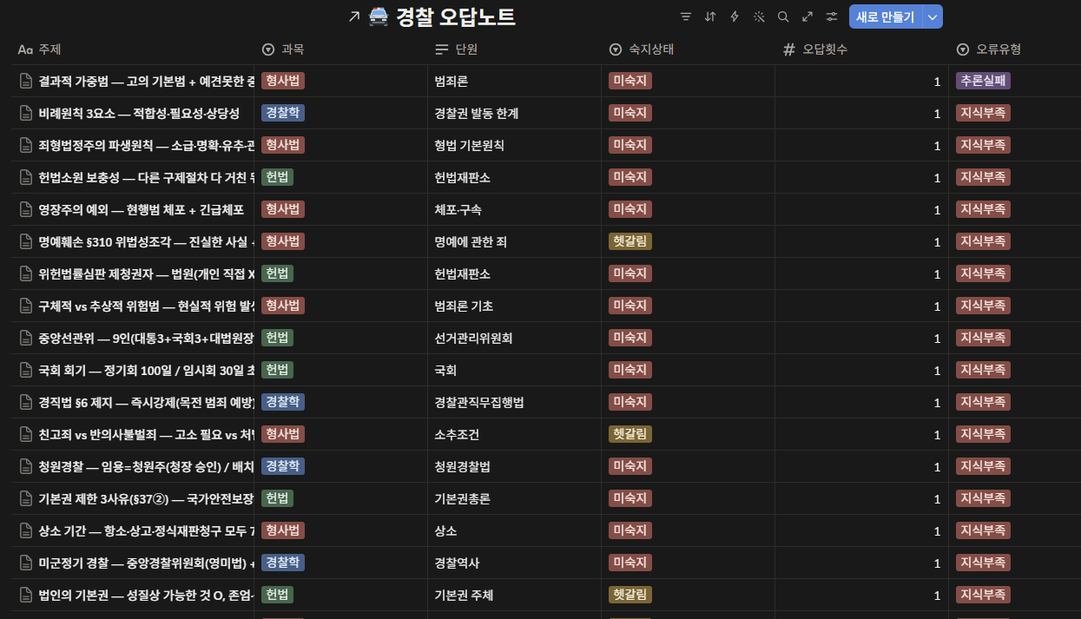Screen dimensions: 1081x619
Task: Select 형법 기본원칙 cell
Action: pyautogui.click(x=514, y=145)
